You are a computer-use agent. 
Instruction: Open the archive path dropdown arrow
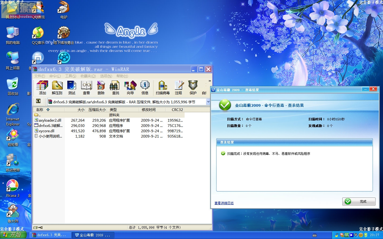click(208, 102)
